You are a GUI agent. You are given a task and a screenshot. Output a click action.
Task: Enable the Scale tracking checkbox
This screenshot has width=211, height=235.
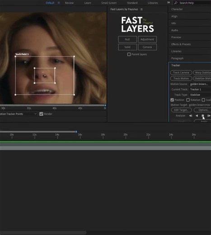[x=203, y=100]
